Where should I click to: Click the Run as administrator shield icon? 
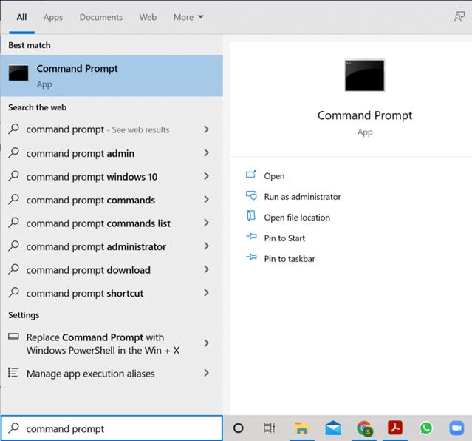[251, 196]
